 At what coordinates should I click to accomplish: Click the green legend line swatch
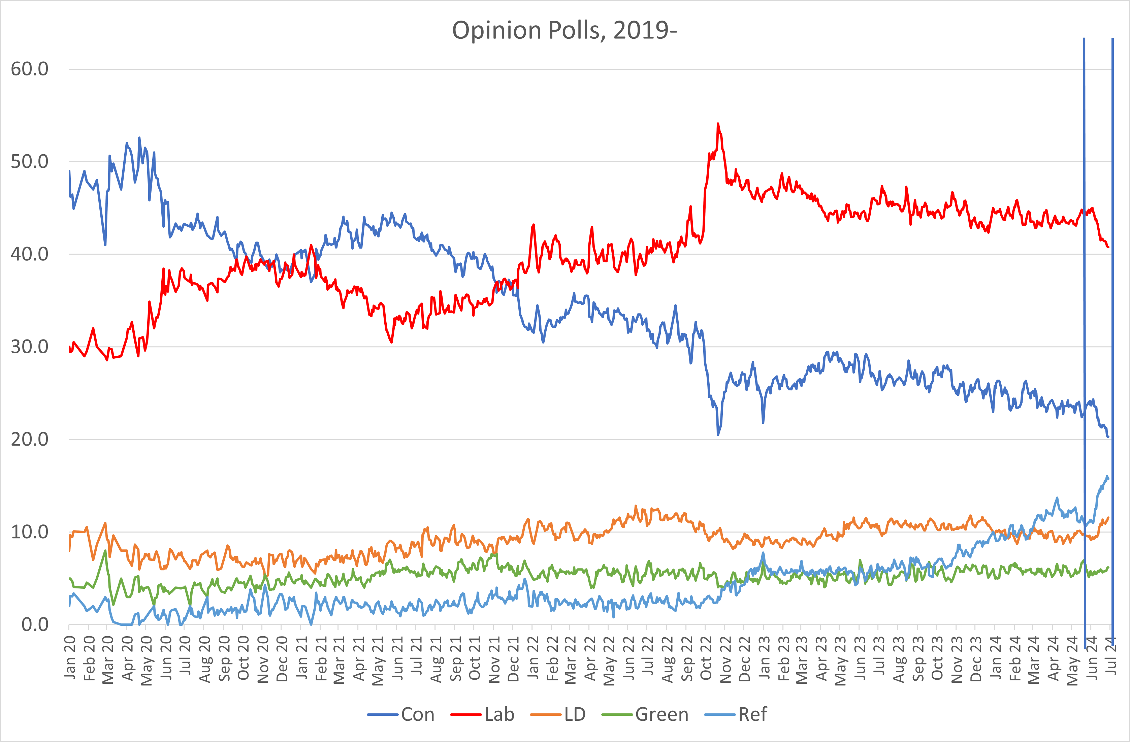(x=617, y=714)
